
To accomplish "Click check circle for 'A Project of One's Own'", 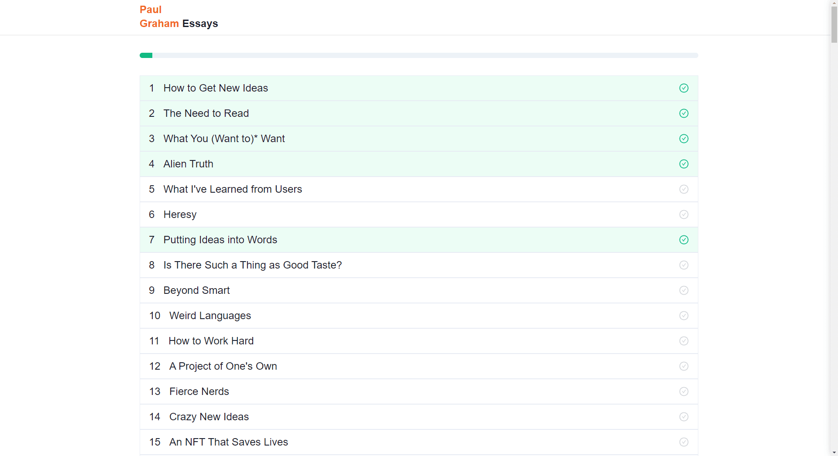I will pos(684,366).
